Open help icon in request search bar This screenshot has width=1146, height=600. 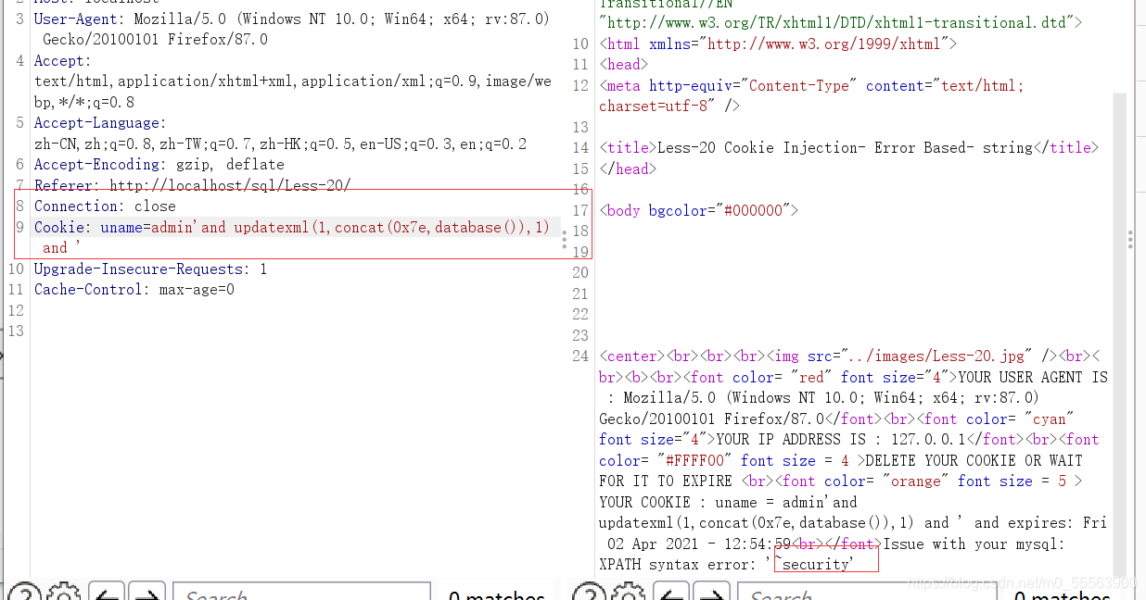click(23, 593)
